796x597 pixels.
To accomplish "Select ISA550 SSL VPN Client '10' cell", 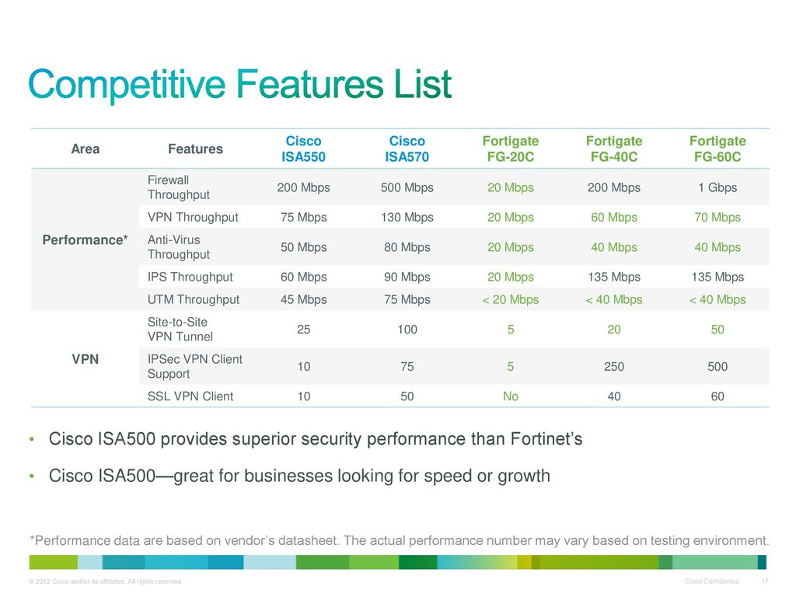I will 304,396.
